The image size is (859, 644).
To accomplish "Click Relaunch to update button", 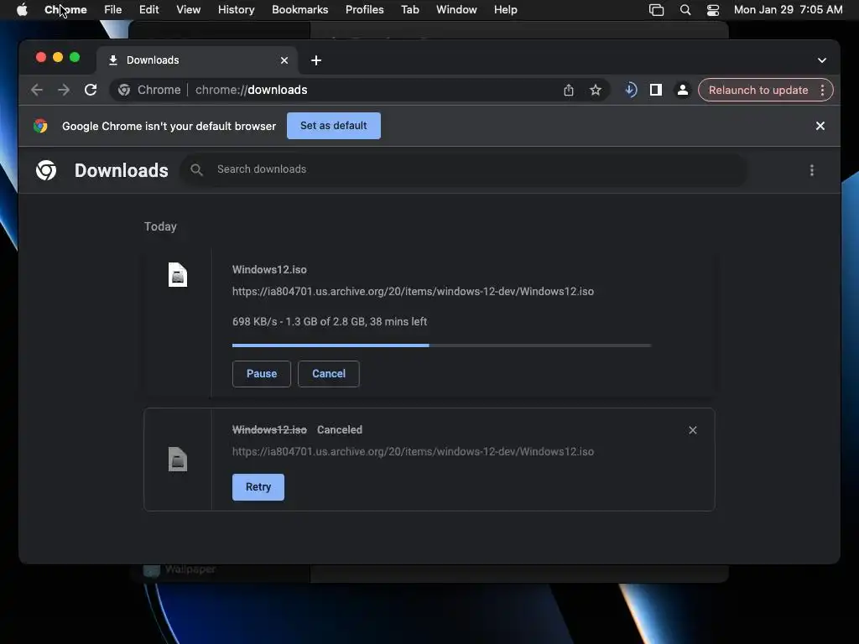I will click(758, 90).
